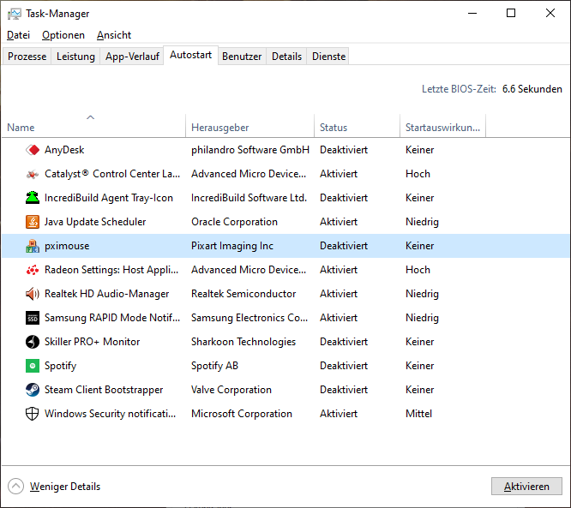The width and height of the screenshot is (571, 508).
Task: Select Steam Client Bootstrapper name
Action: point(104,390)
